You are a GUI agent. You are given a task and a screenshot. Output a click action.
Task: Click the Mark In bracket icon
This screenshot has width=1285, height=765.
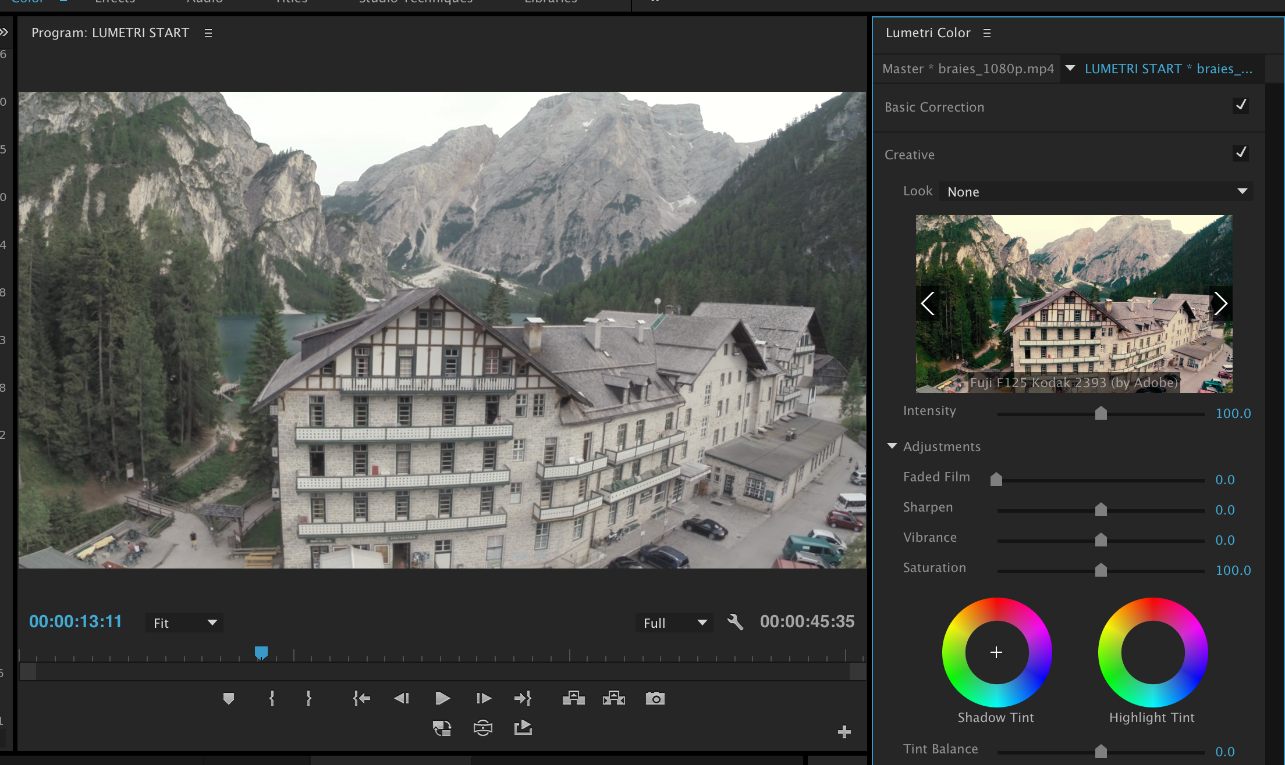(x=272, y=698)
